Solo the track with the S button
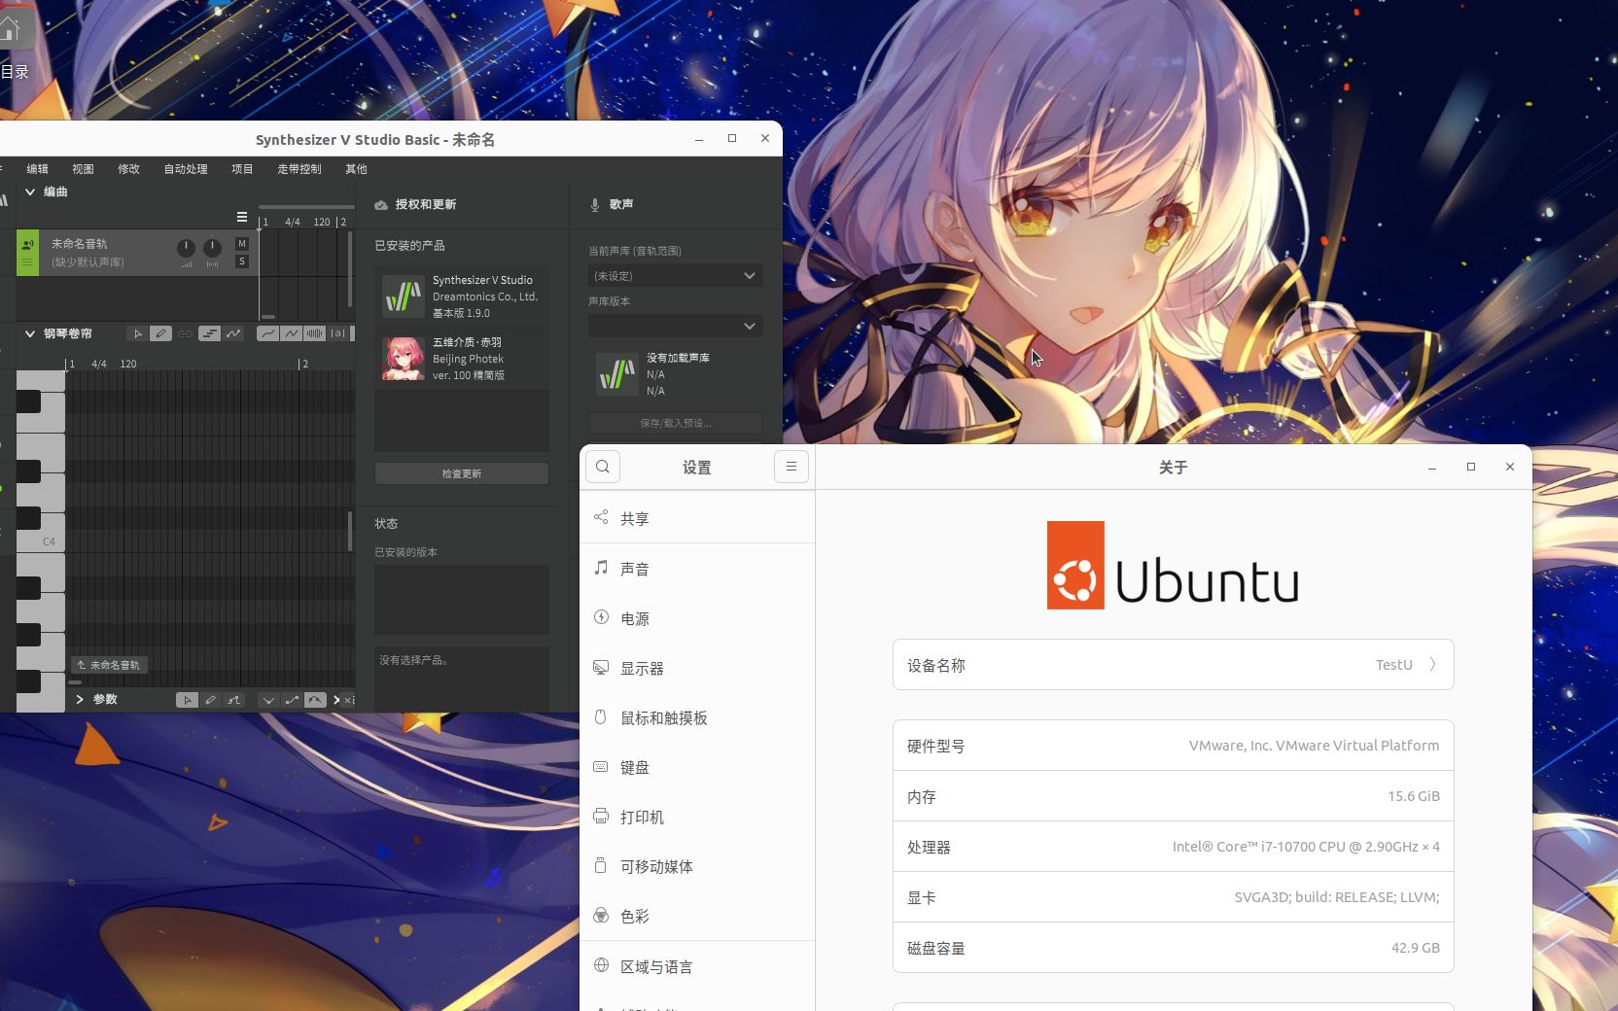Screen dimensions: 1618x1011 point(242,261)
